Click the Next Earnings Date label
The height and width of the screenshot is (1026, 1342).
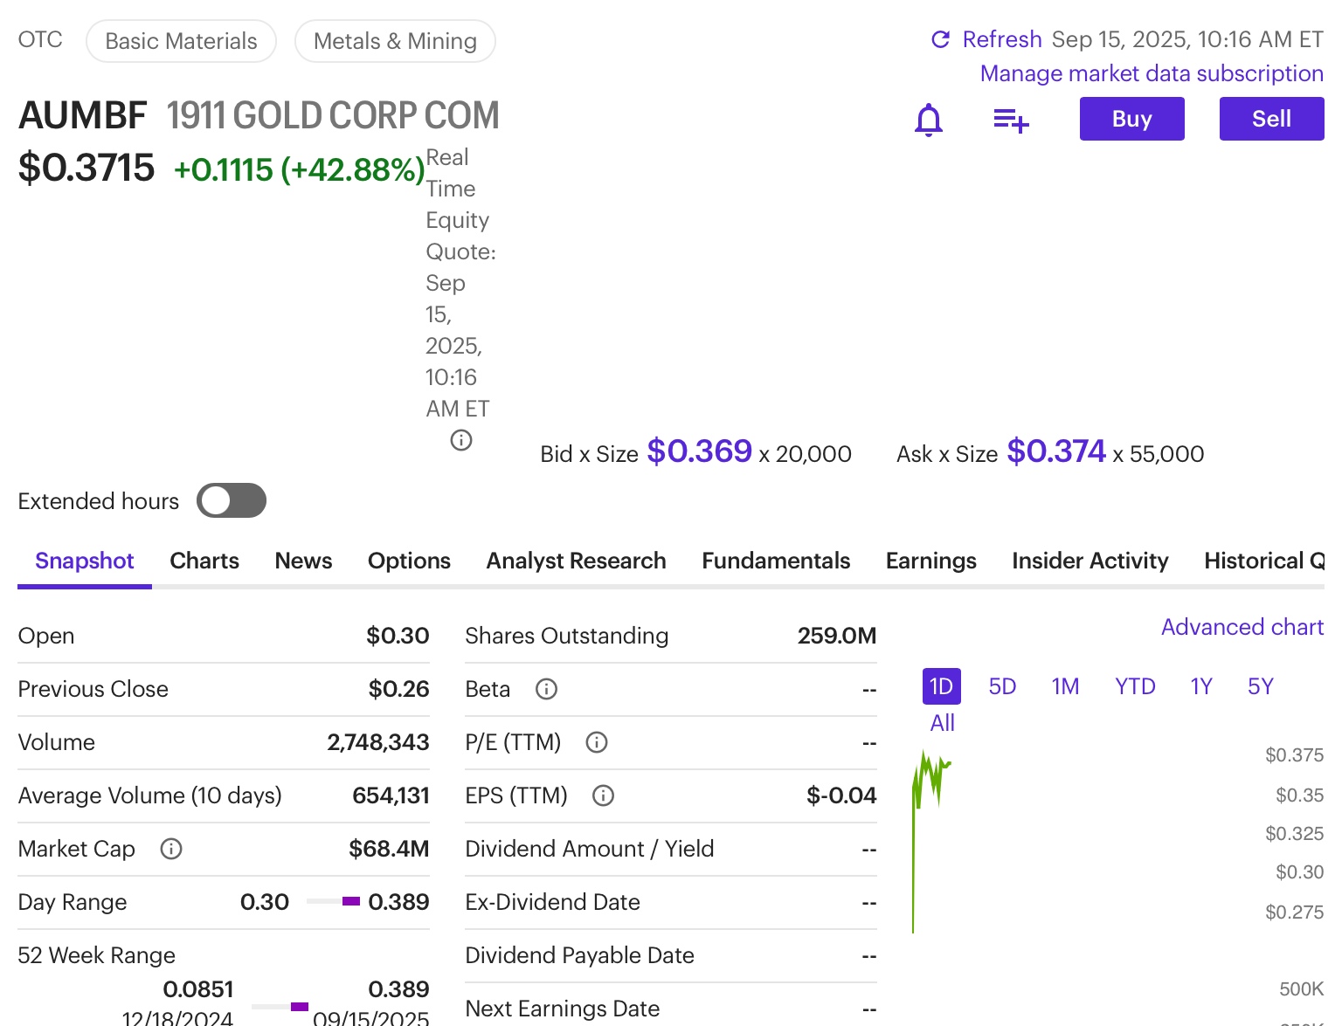[x=562, y=1009]
